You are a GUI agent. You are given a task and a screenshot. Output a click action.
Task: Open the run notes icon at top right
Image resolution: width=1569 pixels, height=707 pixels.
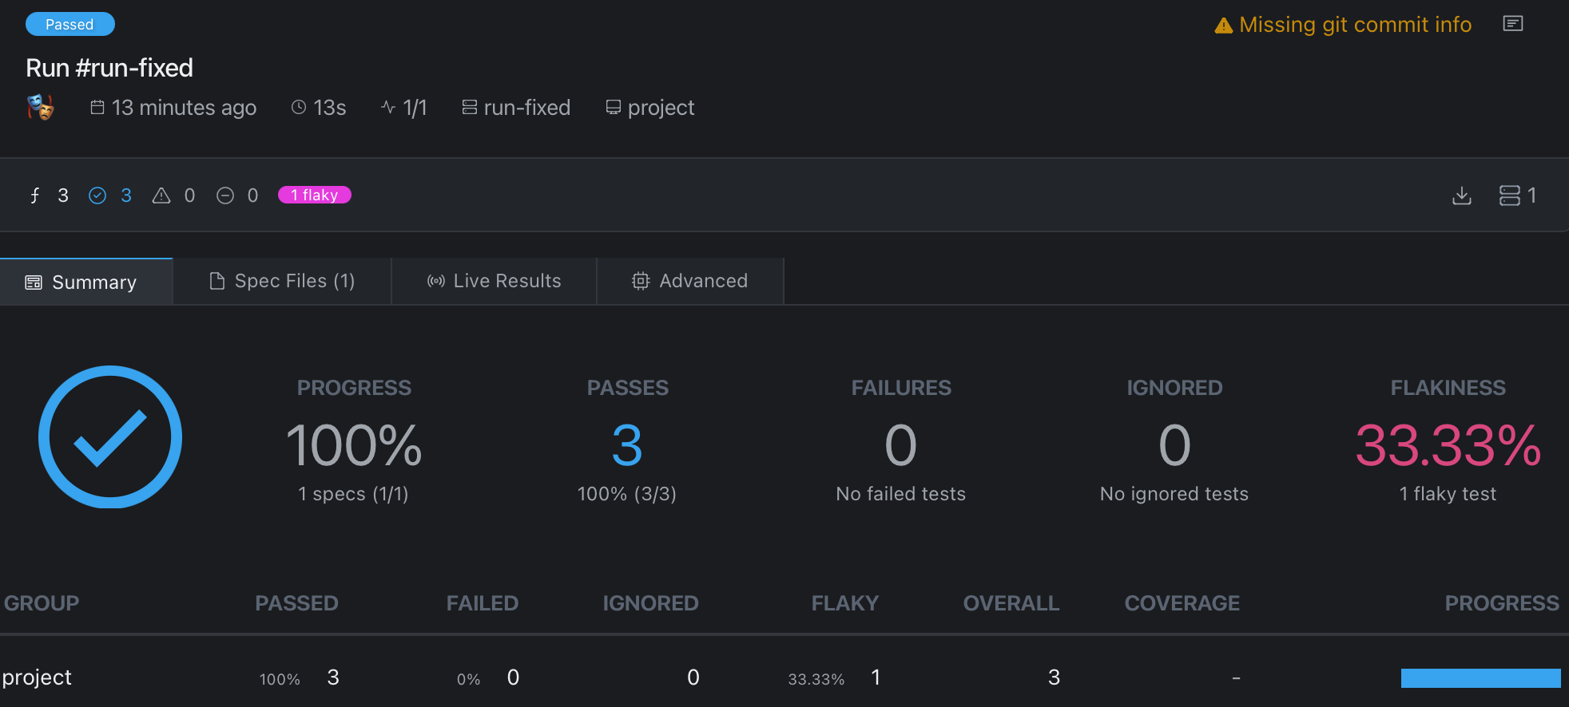pos(1512,24)
